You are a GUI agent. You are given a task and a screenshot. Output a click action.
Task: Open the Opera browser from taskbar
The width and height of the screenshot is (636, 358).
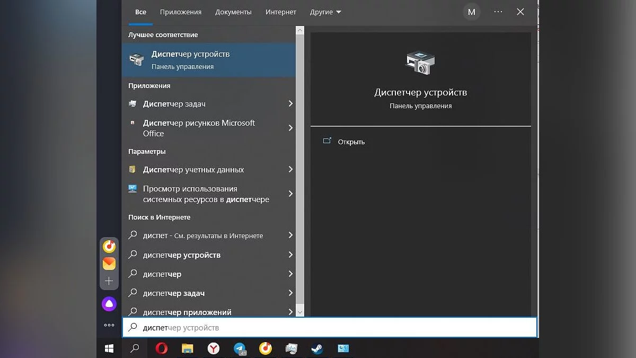click(x=161, y=348)
